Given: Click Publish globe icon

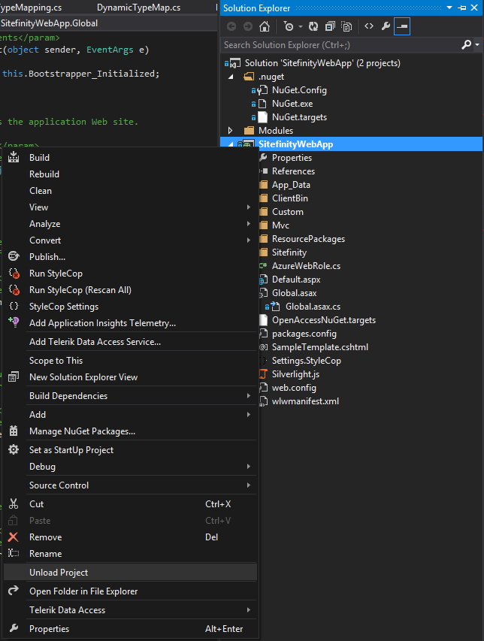Looking at the screenshot, I should coord(14,257).
